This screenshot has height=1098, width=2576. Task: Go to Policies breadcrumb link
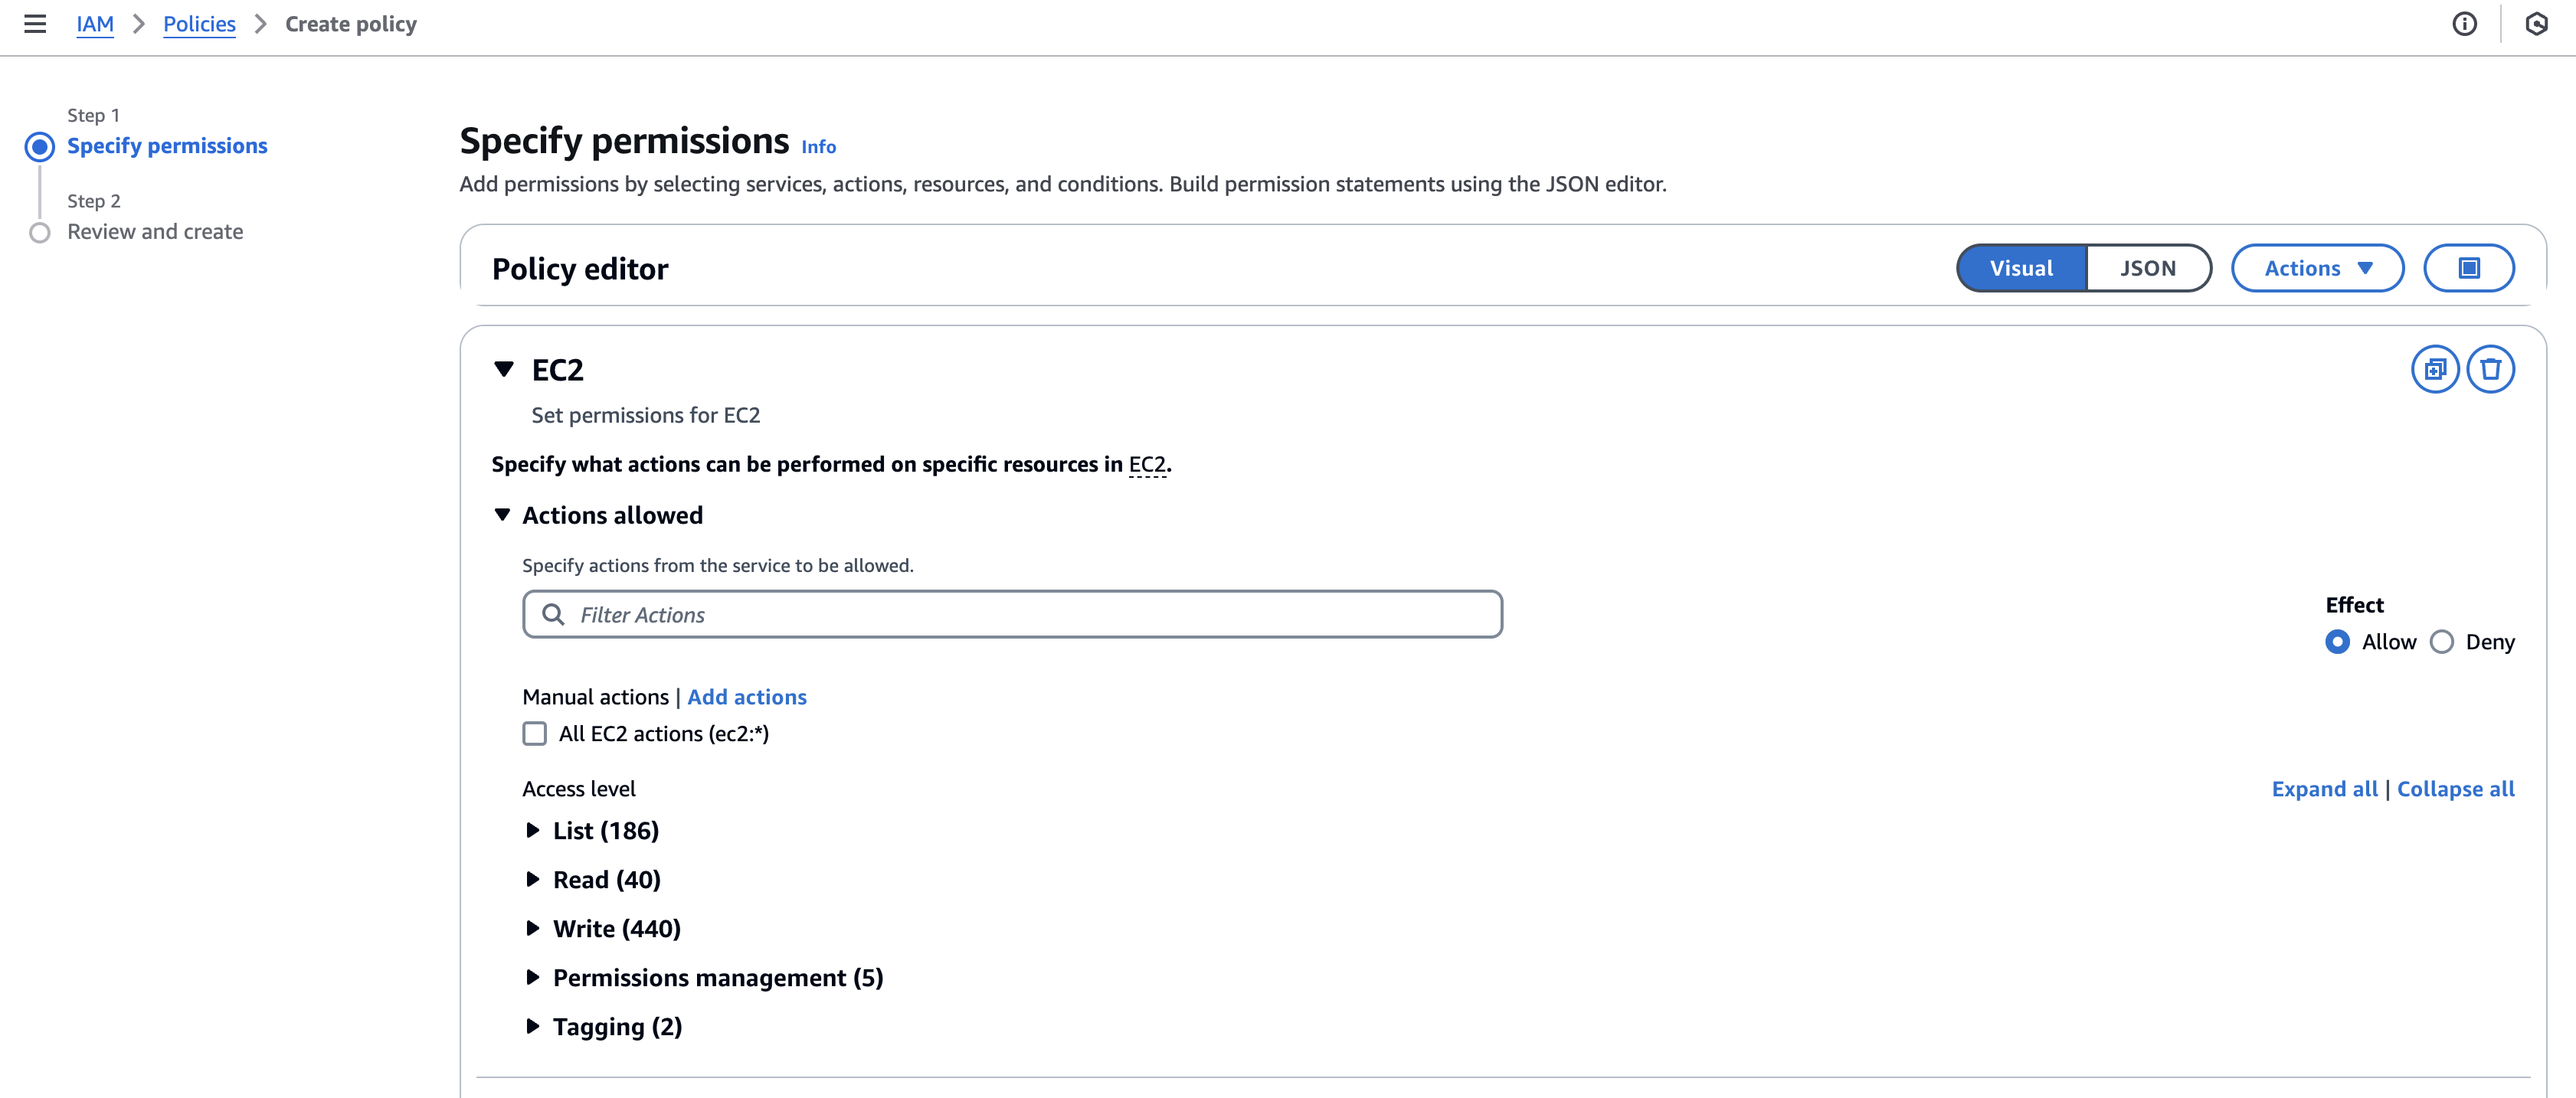pos(199,24)
